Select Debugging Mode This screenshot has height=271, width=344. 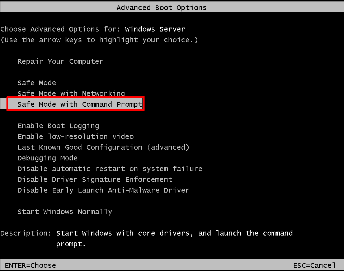coord(47,158)
